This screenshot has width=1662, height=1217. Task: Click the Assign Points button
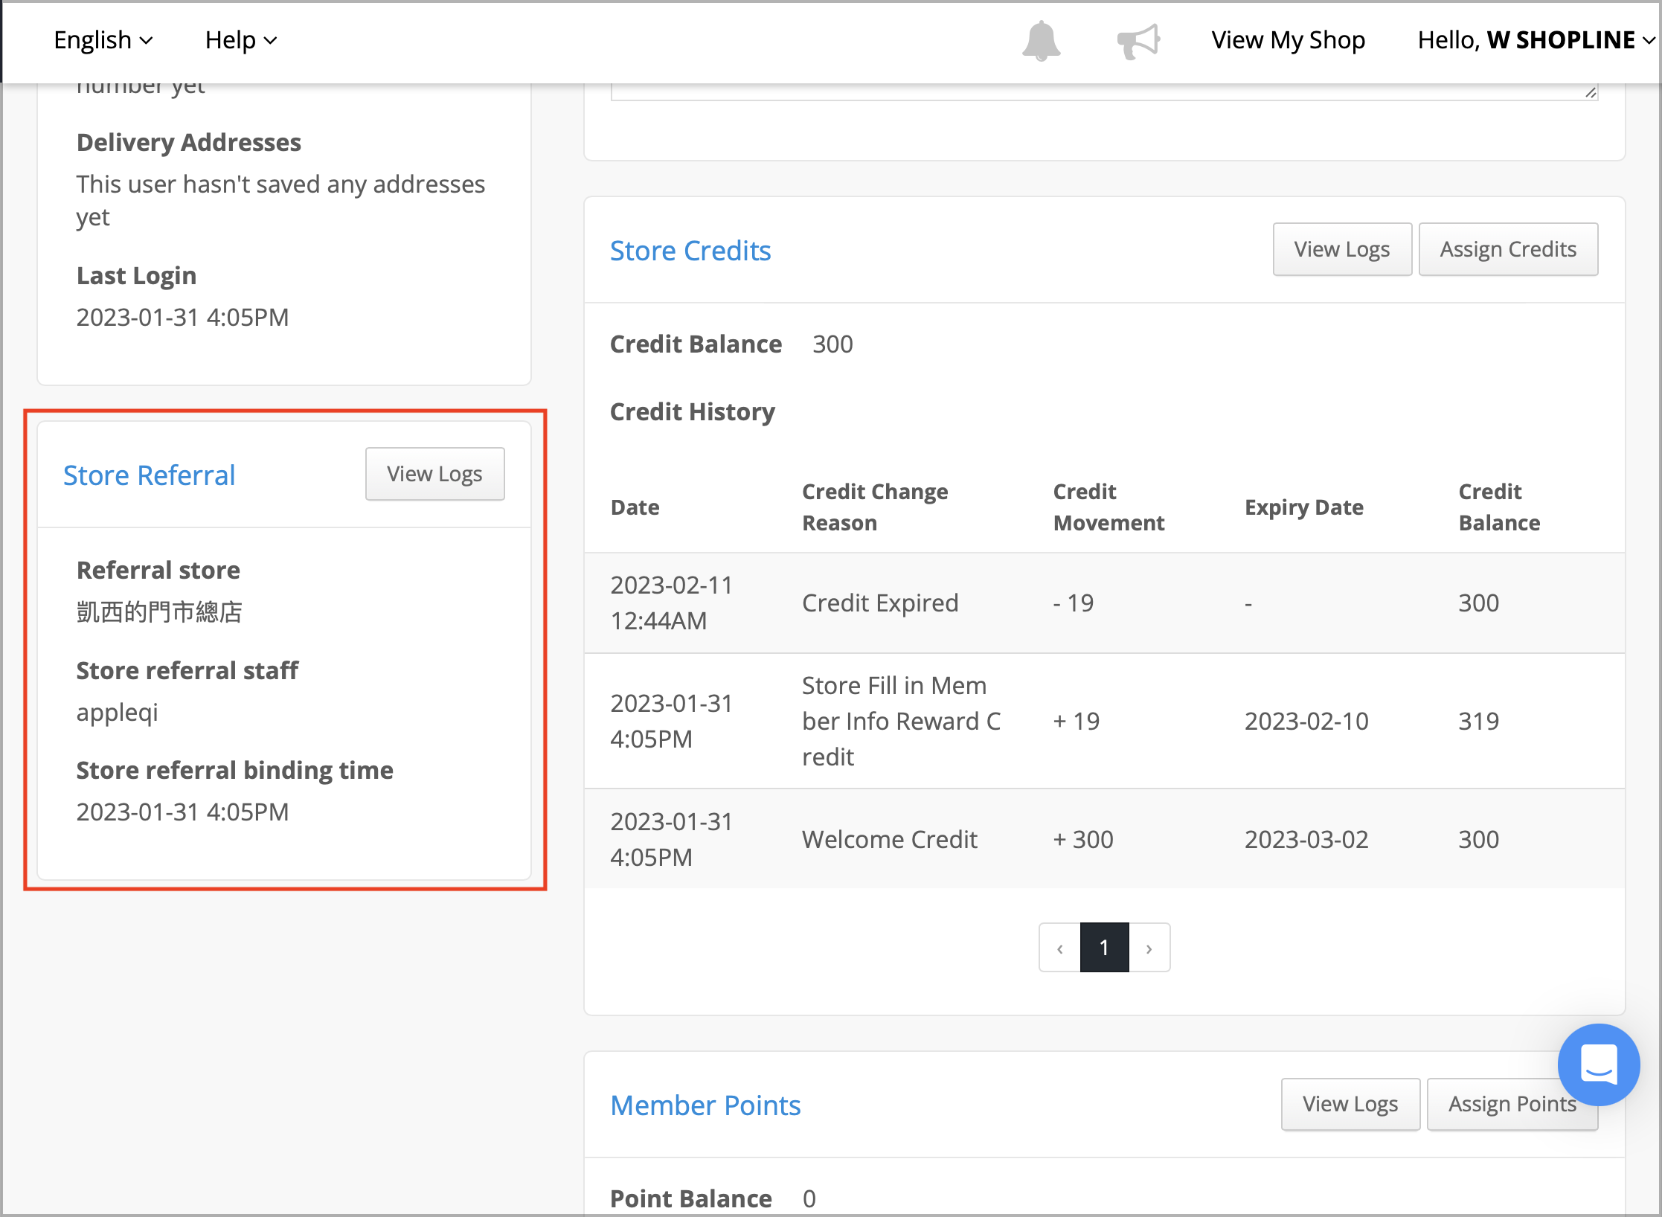[x=1512, y=1104]
